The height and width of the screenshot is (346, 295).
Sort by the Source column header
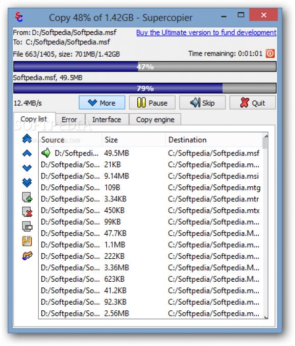[x=70, y=140]
